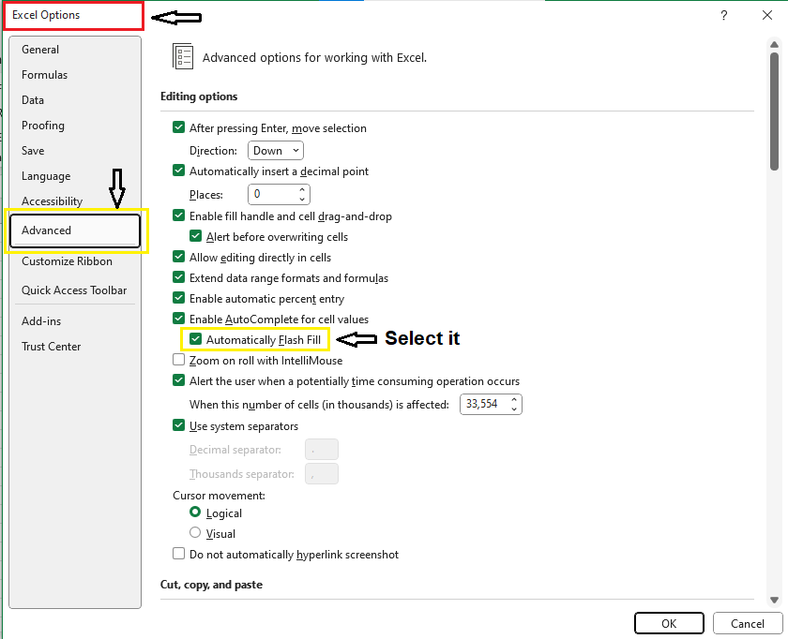Open the Data category
This screenshot has height=639, width=788.
coord(33,100)
